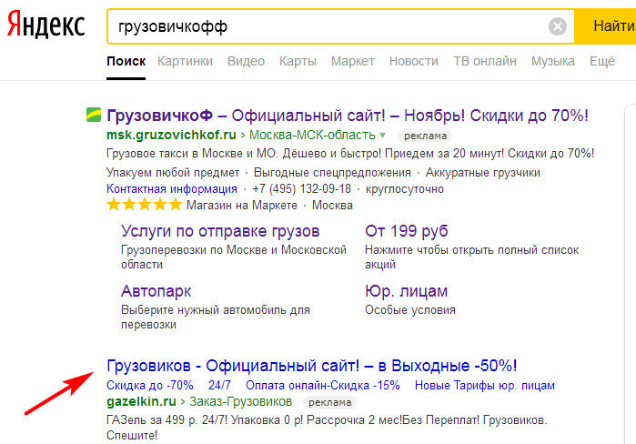Go to the Музыка tab

click(x=553, y=61)
